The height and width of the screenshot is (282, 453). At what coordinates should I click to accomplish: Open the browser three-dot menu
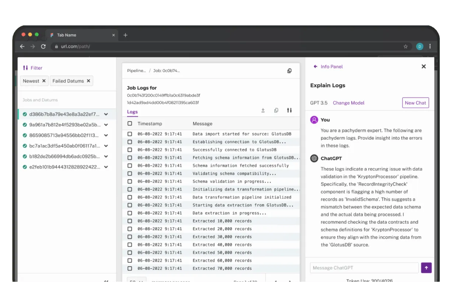[x=430, y=46]
